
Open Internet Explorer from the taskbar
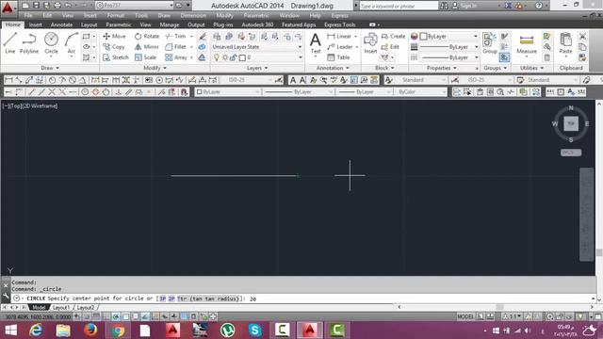click(x=36, y=331)
